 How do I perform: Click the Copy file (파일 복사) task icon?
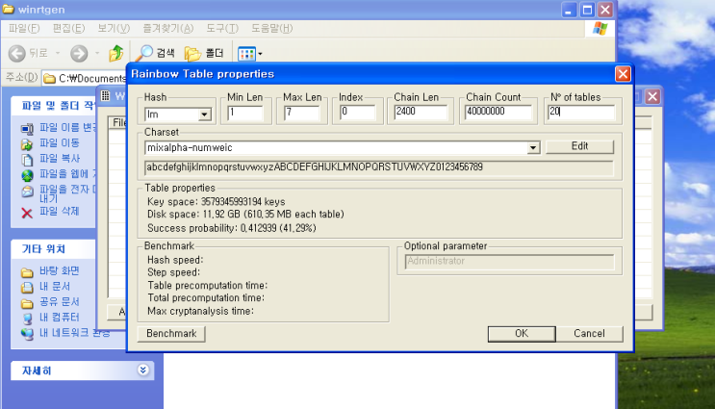[x=27, y=160]
